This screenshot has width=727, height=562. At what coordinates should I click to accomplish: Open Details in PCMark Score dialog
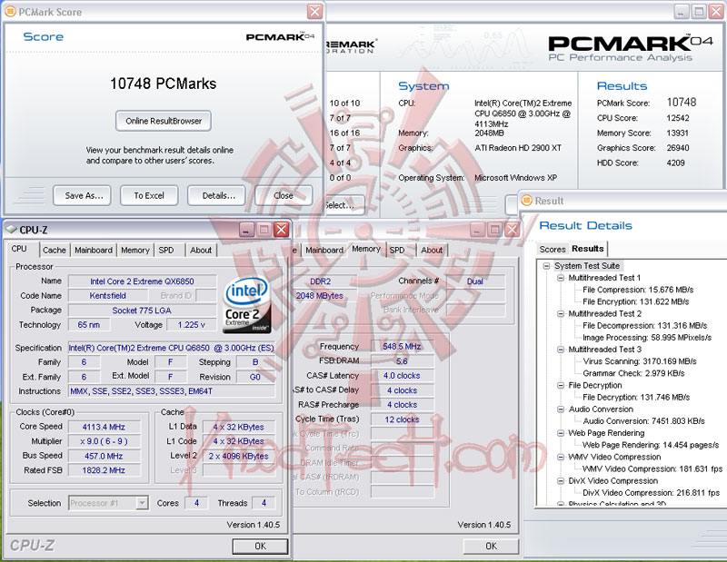point(218,195)
